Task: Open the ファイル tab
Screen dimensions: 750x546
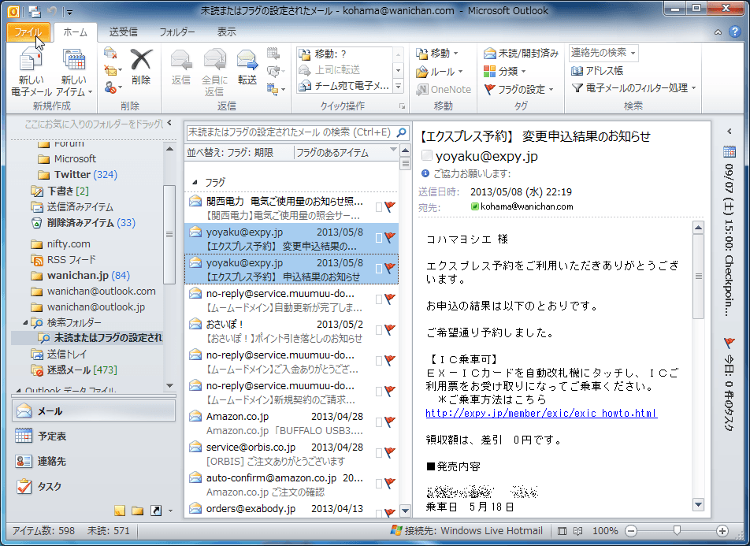Action: coord(28,32)
